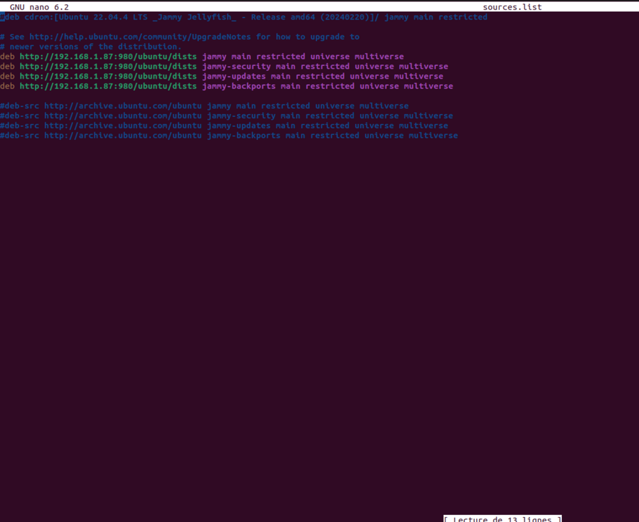Click the help.ubuntu.com UpgradeNotes URL
Image resolution: width=639 pixels, height=522 pixels.
point(140,37)
